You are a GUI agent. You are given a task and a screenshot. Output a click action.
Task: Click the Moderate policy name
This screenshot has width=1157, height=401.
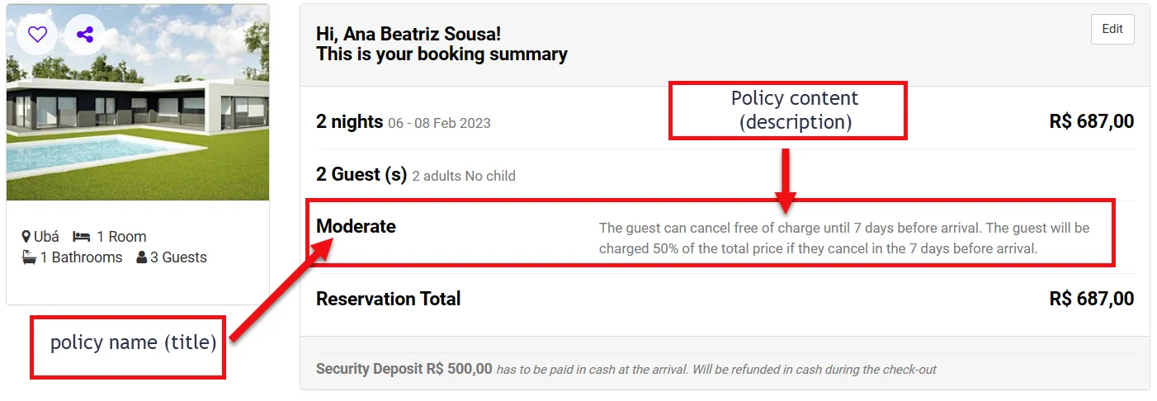356,226
